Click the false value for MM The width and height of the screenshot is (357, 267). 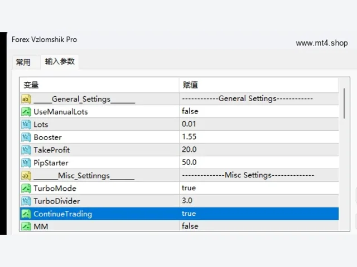(190, 226)
